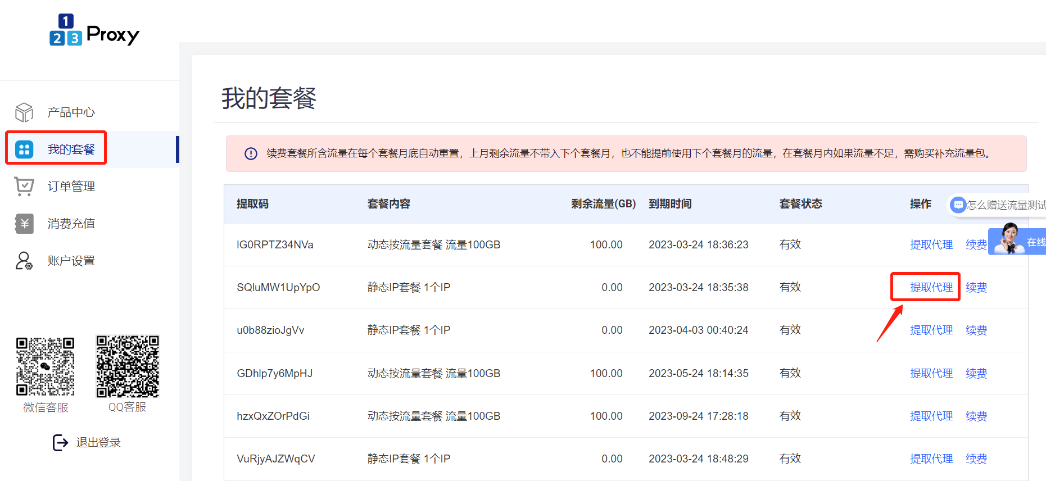1046x481 pixels.
Task: Click the 消费充值 yen icon
Action: pyautogui.click(x=24, y=224)
